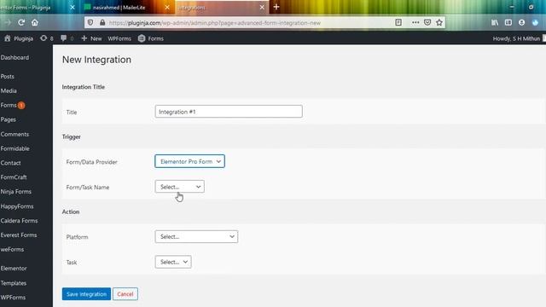Viewport: 546px width, 307px height.
Task: Show the browser sidebar icon
Action: pyautogui.click(x=508, y=23)
